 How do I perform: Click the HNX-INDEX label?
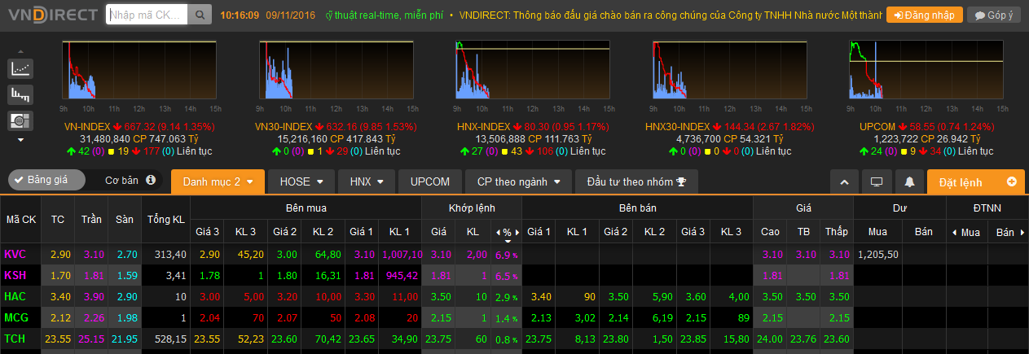pos(482,127)
